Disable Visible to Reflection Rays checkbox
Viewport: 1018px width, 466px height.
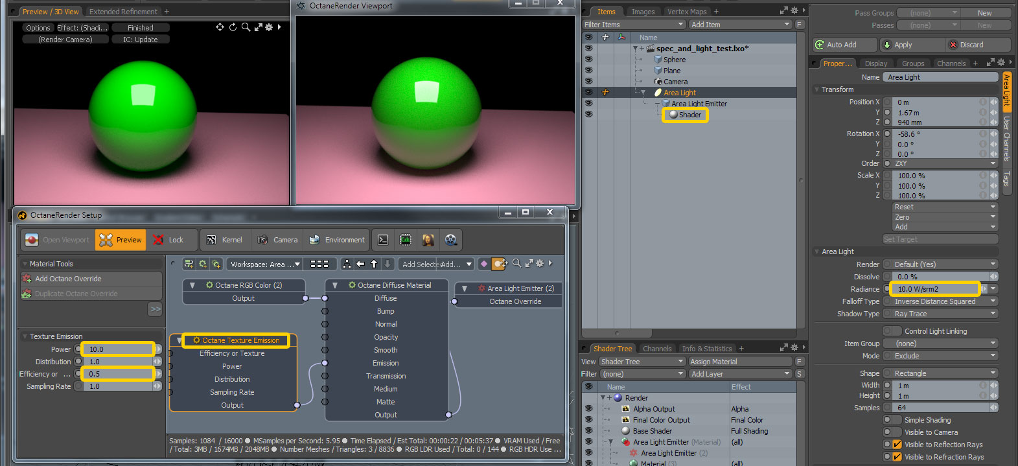(897, 445)
